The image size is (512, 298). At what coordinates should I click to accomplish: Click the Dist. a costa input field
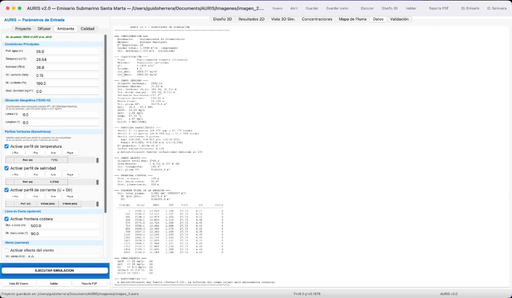click(64, 226)
